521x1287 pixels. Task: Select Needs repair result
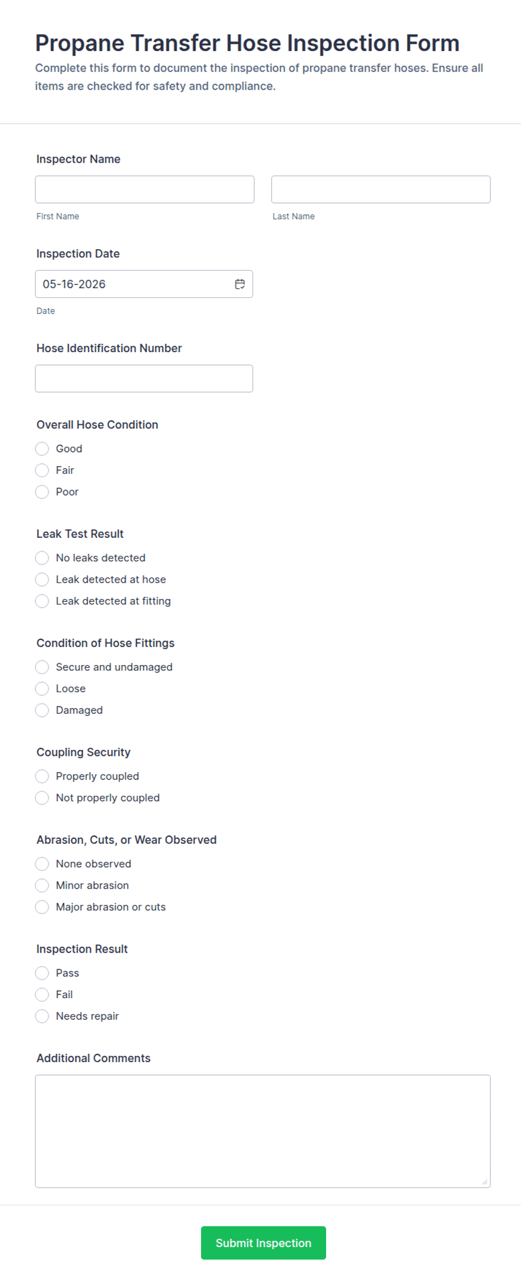point(42,1016)
